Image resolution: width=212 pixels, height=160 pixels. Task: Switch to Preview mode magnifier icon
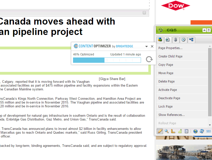coord(166,131)
